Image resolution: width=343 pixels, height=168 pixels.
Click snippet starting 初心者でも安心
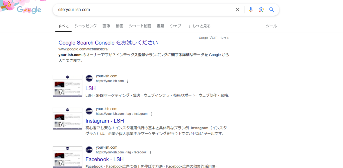click(157, 131)
